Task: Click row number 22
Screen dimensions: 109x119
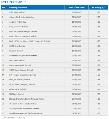Action: (3, 113)
